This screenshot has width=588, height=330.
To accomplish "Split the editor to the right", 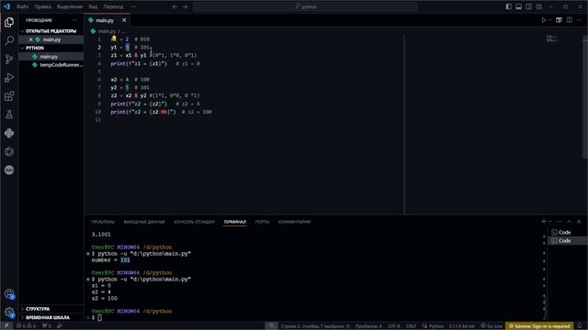I will (570, 20).
